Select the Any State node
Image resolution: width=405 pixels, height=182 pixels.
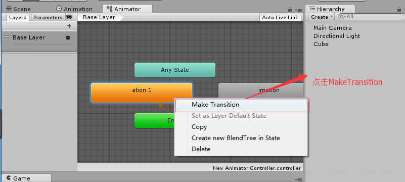tap(175, 70)
